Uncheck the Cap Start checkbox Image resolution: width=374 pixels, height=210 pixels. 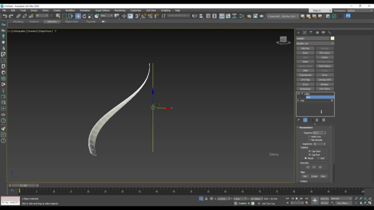(310, 151)
